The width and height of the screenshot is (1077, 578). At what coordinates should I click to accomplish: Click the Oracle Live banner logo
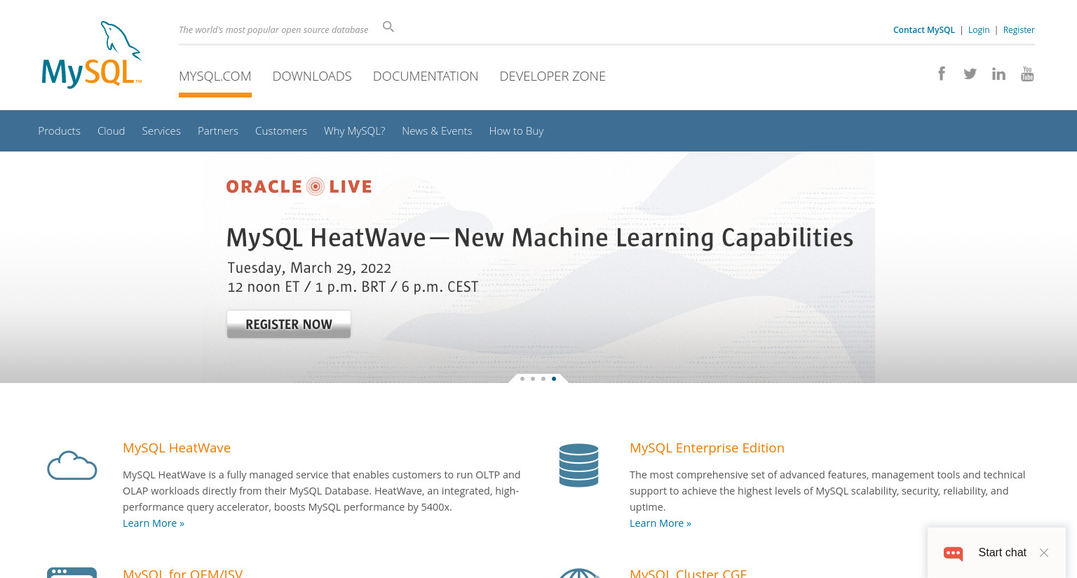point(299,187)
